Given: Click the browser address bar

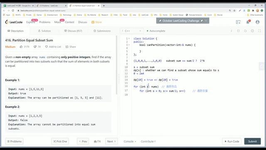Looking at the screenshot, I should (x=122, y=10).
